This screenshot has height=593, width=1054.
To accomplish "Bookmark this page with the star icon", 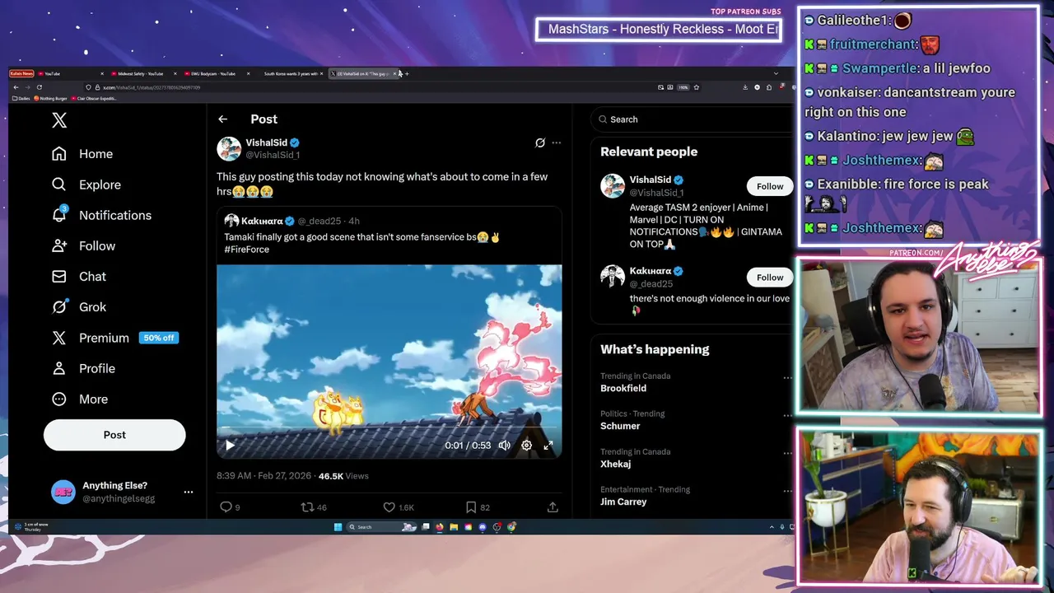I will tap(697, 87).
